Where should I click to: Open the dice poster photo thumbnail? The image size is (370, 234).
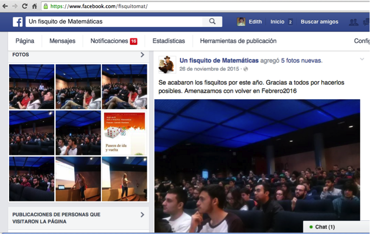pyautogui.click(x=124, y=133)
